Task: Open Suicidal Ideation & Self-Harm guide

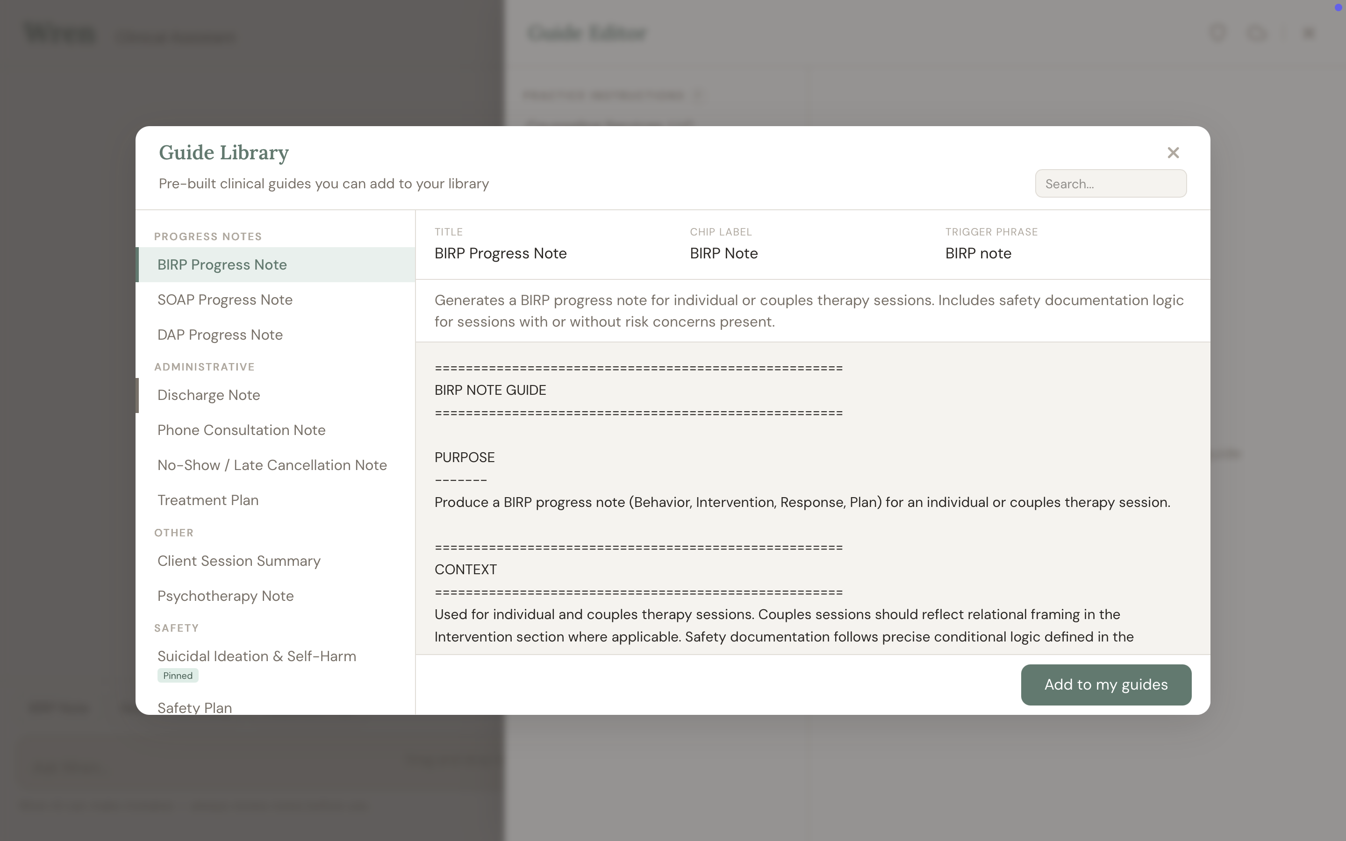Action: [257, 656]
